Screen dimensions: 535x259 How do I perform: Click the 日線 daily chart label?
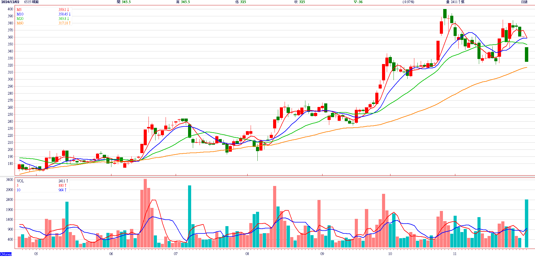click(x=524, y=2)
